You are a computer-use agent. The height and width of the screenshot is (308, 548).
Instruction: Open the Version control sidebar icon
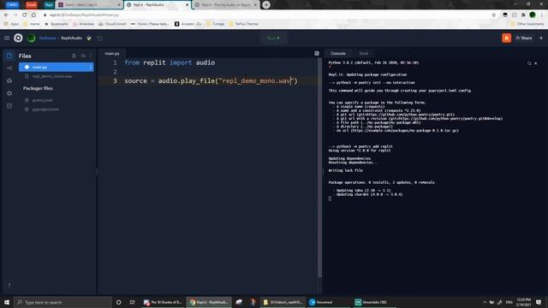tap(9, 68)
